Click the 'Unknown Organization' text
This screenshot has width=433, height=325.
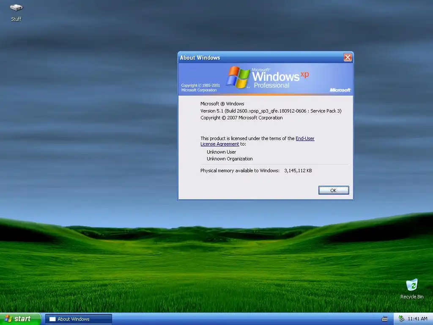pos(230,159)
